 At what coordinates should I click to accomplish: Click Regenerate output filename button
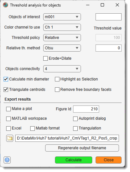click(82, 148)
